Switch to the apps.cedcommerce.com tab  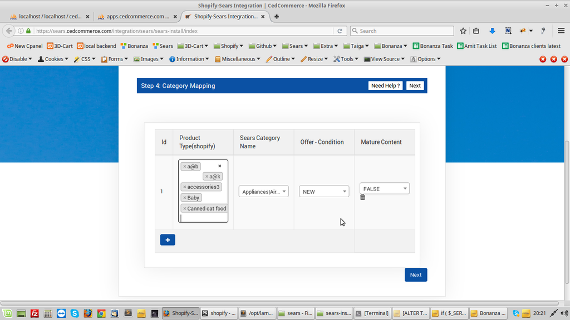coord(137,16)
